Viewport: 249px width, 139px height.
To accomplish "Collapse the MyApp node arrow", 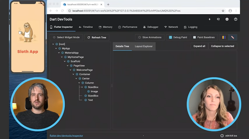I will point(56,48).
